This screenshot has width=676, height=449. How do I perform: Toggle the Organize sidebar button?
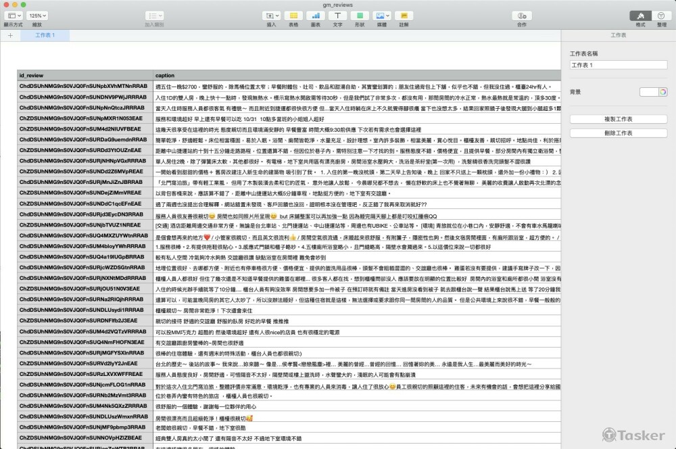click(x=661, y=16)
